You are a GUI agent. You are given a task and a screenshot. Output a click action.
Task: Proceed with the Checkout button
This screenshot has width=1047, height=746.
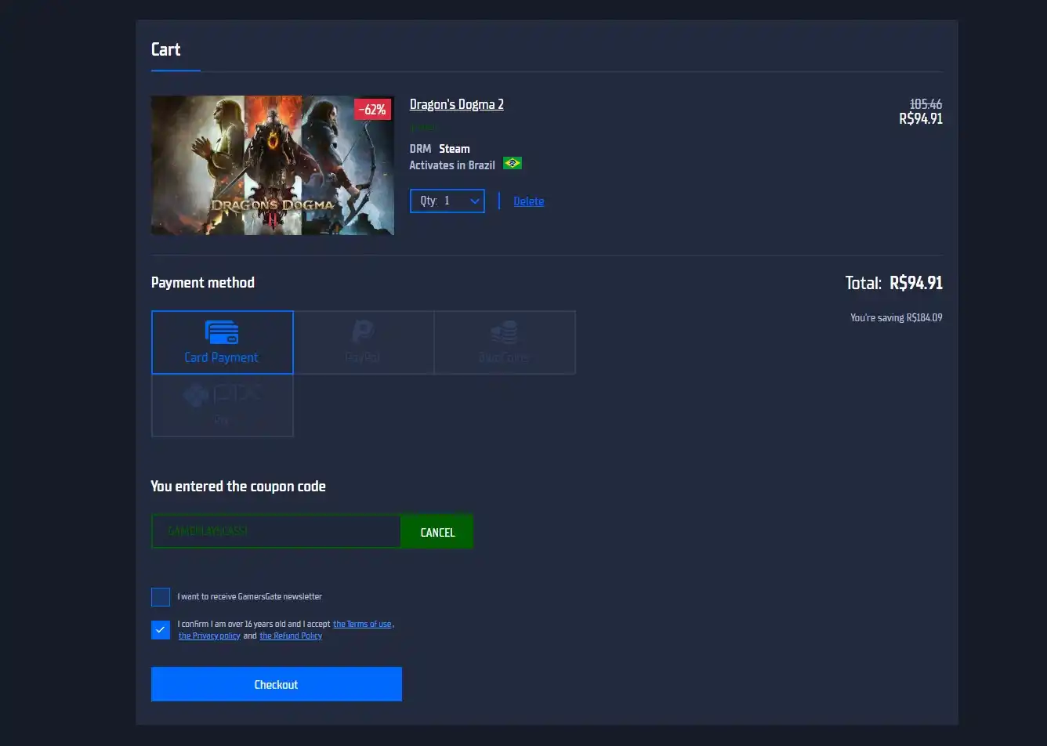coord(277,684)
